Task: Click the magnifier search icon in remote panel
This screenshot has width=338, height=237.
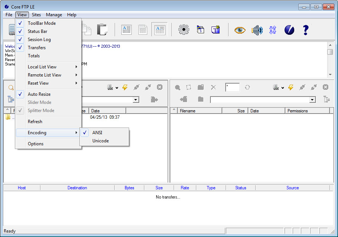Action: coord(178,88)
